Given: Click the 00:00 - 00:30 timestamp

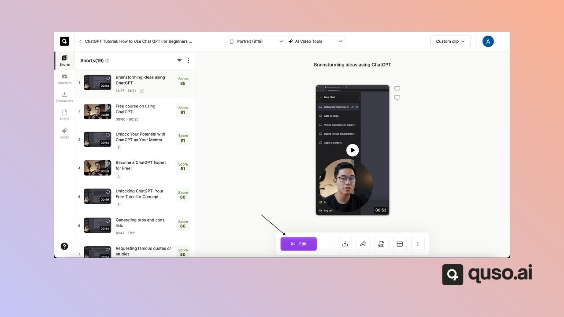Looking at the screenshot, I should (x=127, y=119).
